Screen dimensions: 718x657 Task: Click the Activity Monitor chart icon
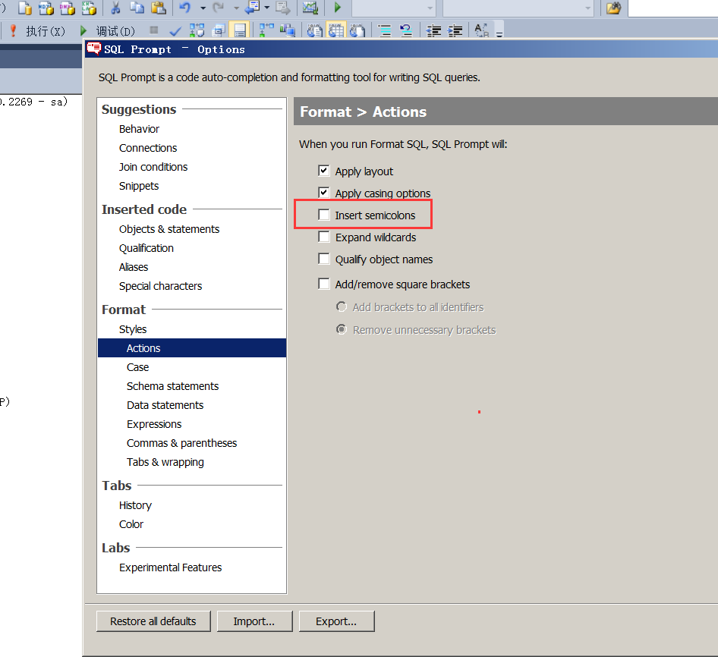(x=310, y=8)
